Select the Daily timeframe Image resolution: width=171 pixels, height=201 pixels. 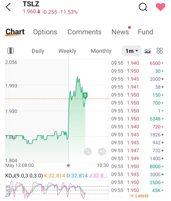[38, 51]
